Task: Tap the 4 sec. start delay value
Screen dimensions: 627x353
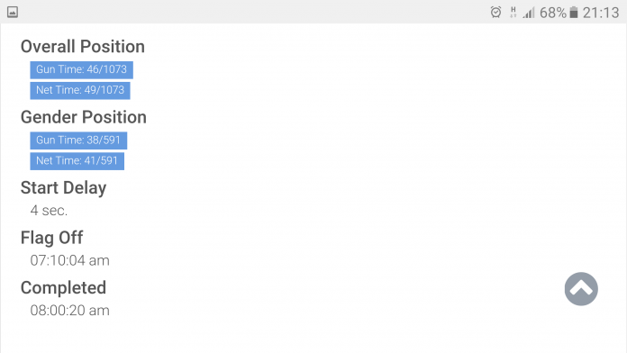Action: coord(49,211)
